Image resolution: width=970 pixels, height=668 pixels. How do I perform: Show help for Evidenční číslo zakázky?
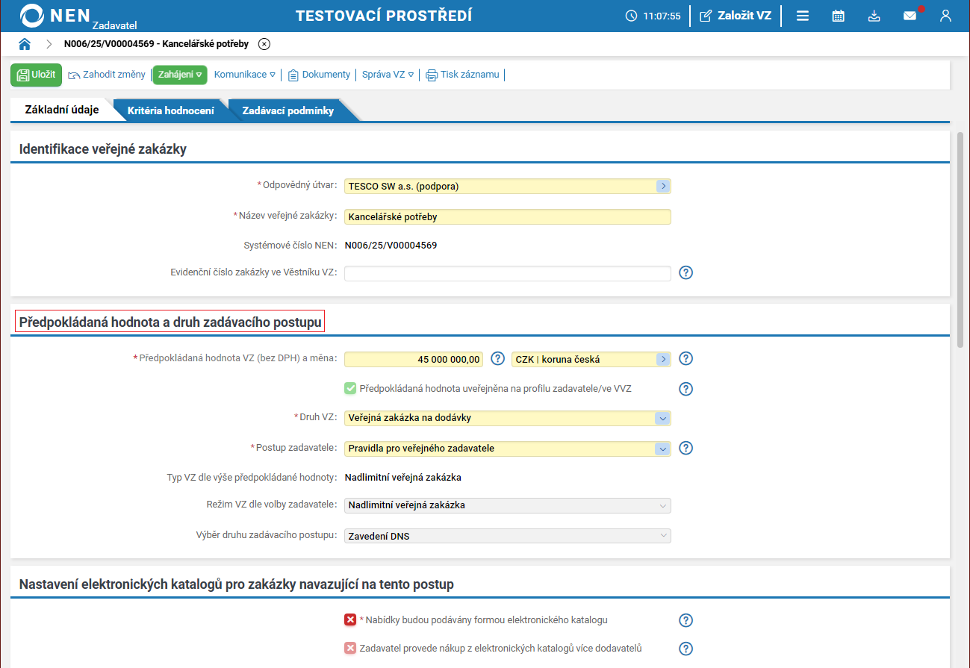point(685,273)
